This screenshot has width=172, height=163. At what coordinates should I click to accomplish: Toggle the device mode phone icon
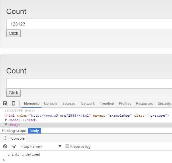[x=13, y=103]
